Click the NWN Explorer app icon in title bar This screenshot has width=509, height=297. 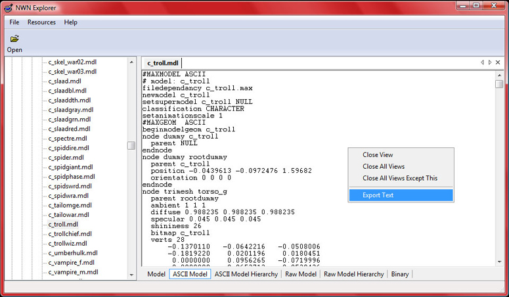[x=9, y=8]
